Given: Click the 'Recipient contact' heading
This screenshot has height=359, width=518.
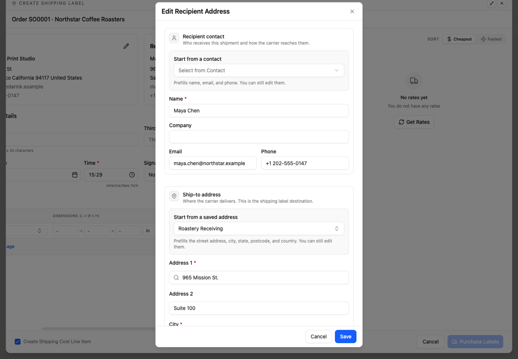Looking at the screenshot, I should click(204, 37).
